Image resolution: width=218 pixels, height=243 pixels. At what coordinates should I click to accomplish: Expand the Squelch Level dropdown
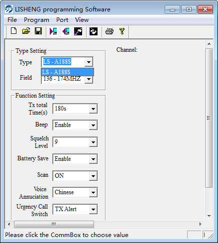[x=93, y=142]
